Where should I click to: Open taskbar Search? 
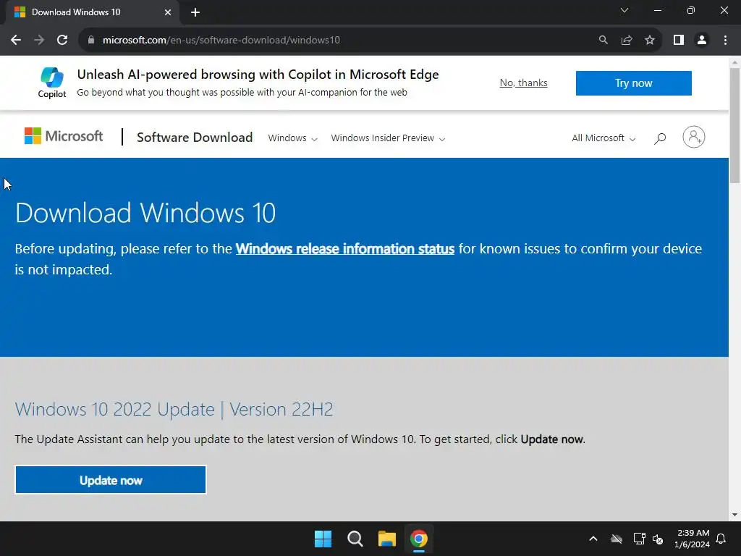pyautogui.click(x=355, y=539)
